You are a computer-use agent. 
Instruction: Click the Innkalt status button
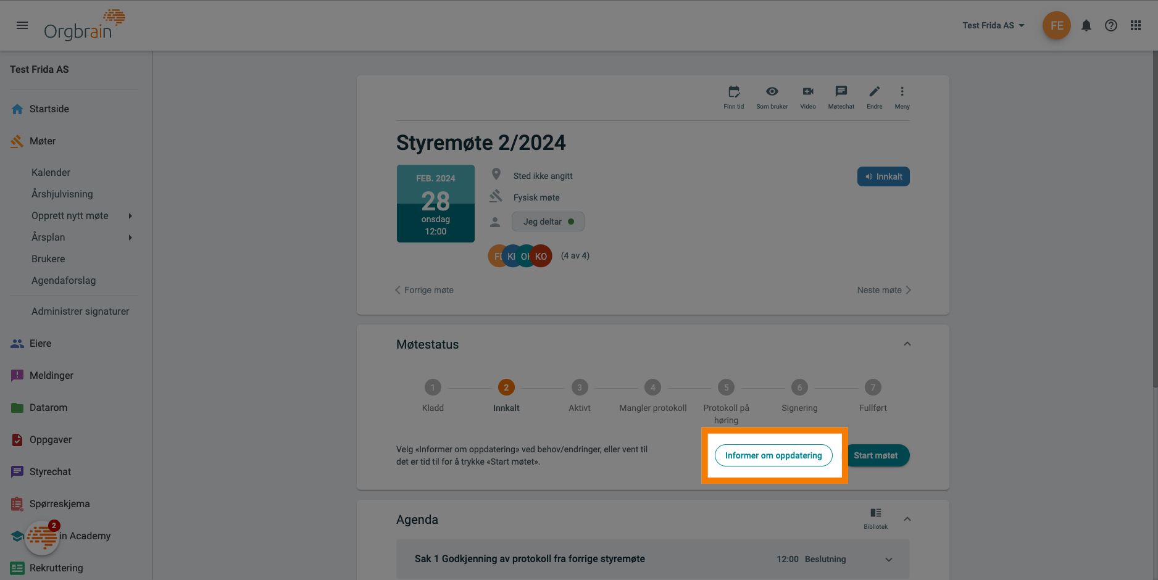coord(883,176)
